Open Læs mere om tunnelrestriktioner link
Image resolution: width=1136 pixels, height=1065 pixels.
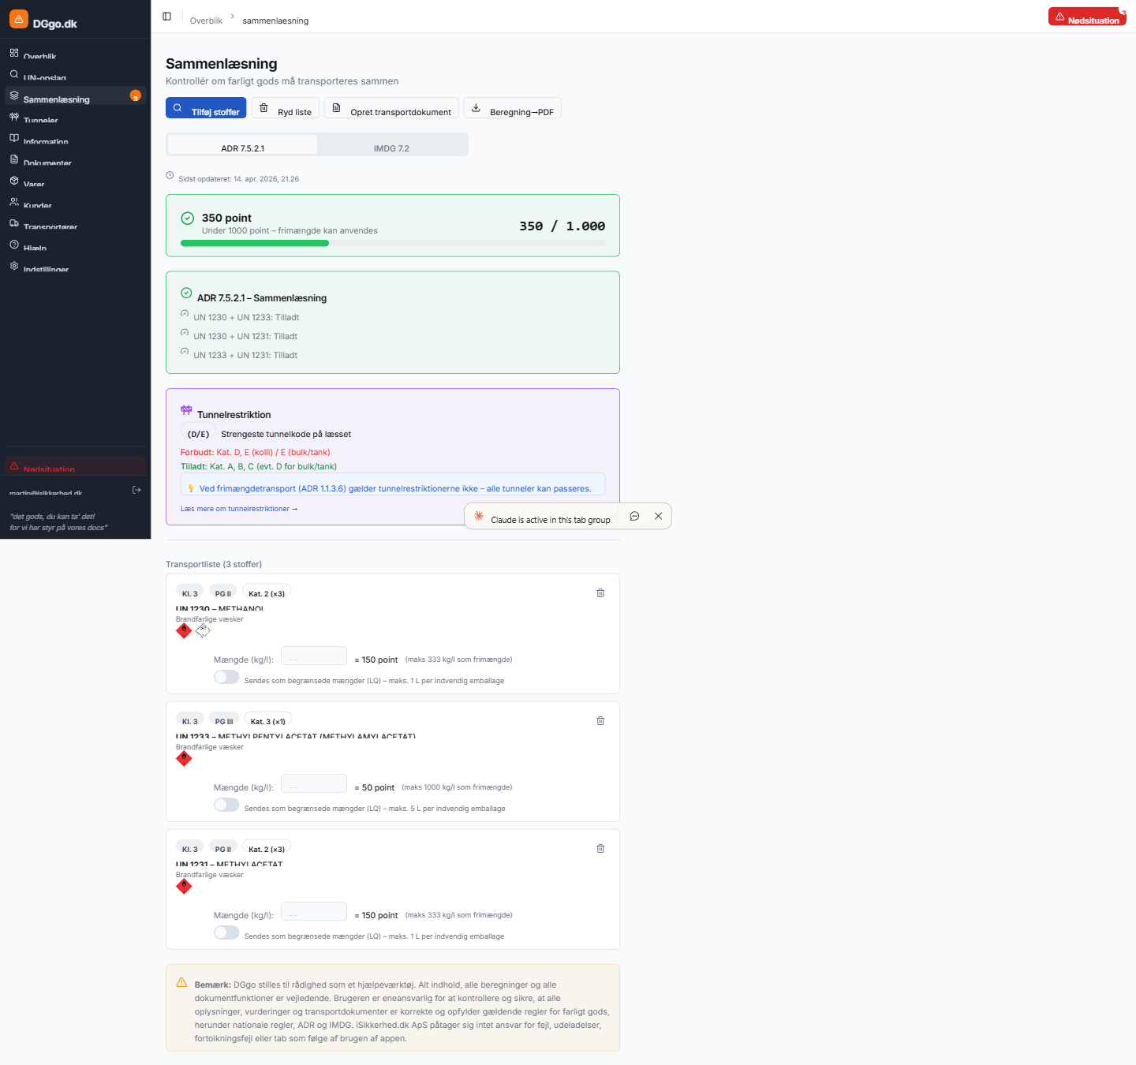238,509
